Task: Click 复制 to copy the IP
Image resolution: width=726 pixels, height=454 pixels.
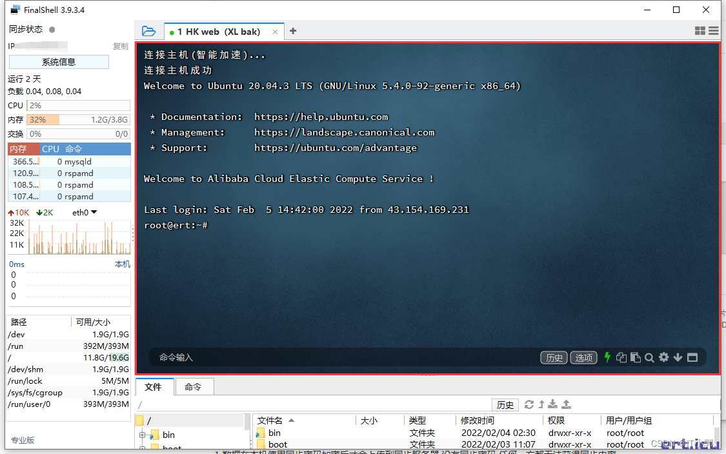Action: [121, 46]
